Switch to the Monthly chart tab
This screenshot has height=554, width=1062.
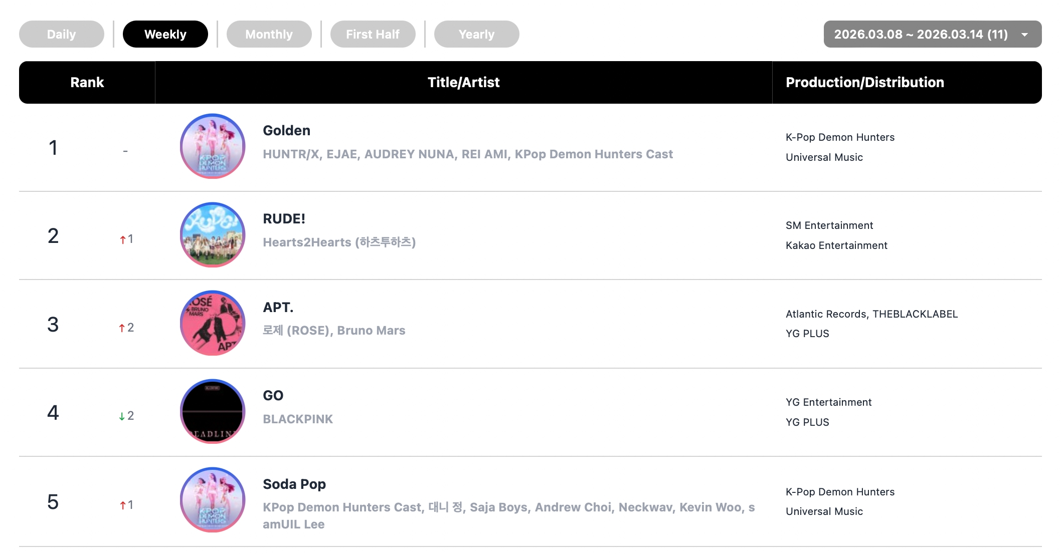(269, 34)
